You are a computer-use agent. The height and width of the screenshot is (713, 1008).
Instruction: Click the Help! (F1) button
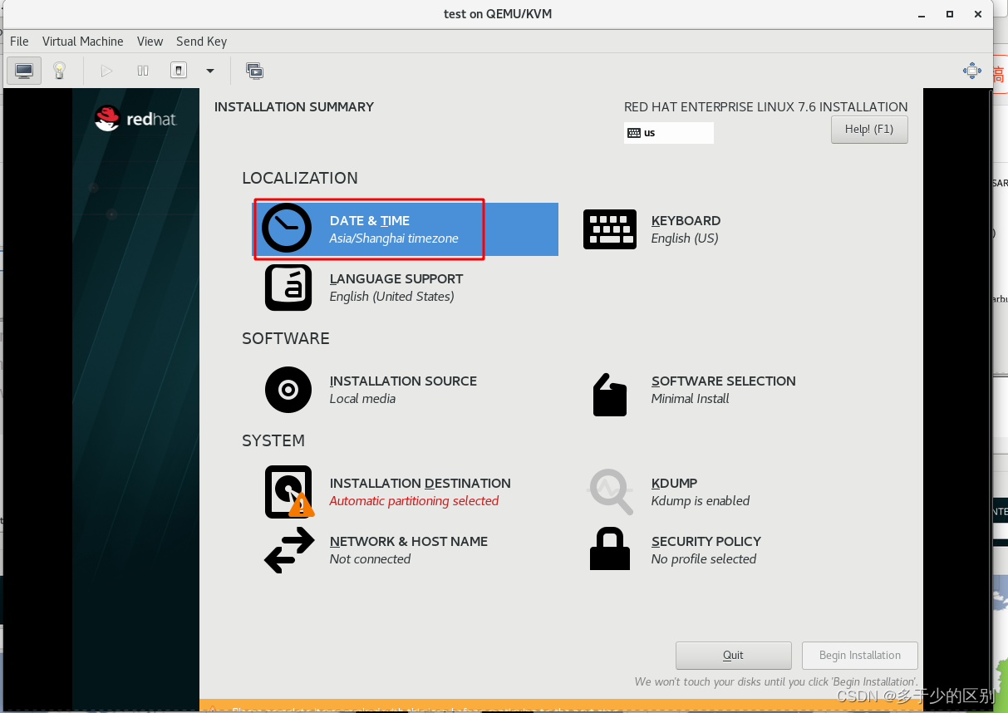coord(869,129)
